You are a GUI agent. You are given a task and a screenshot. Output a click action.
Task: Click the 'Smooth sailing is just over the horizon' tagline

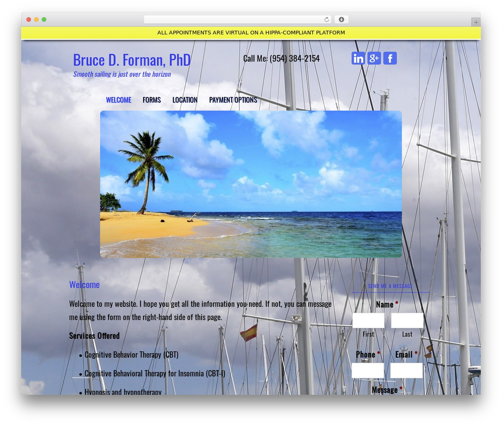[x=122, y=74]
